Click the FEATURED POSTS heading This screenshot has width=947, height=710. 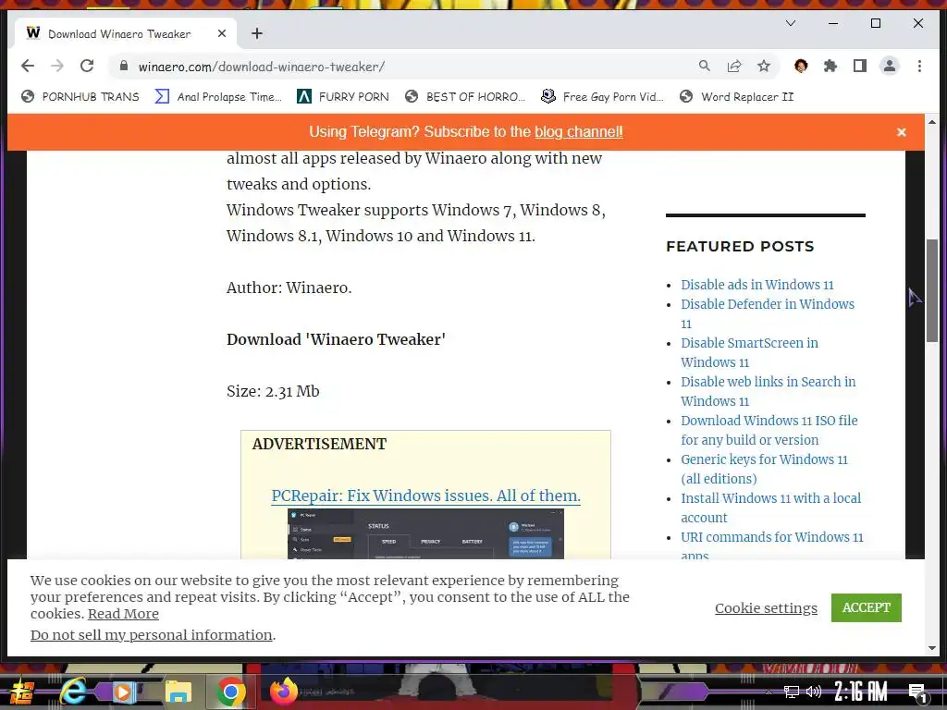click(x=740, y=246)
